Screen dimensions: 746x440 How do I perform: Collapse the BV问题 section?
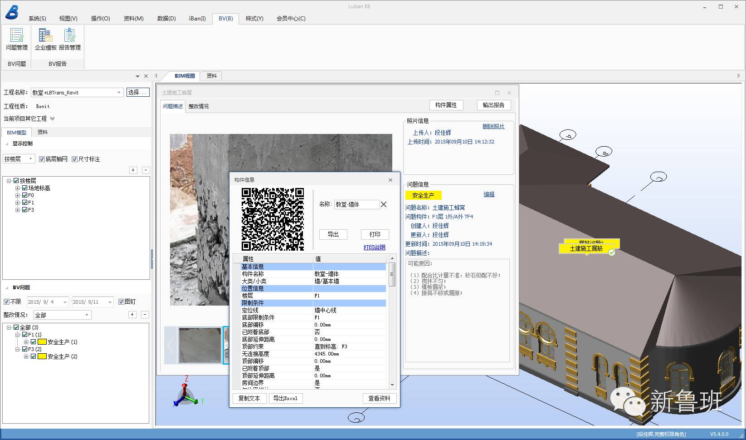click(x=7, y=288)
